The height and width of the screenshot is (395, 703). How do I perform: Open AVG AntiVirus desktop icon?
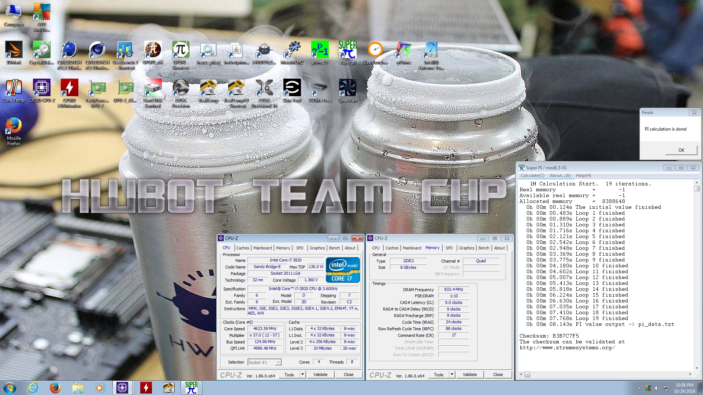pos(42,17)
